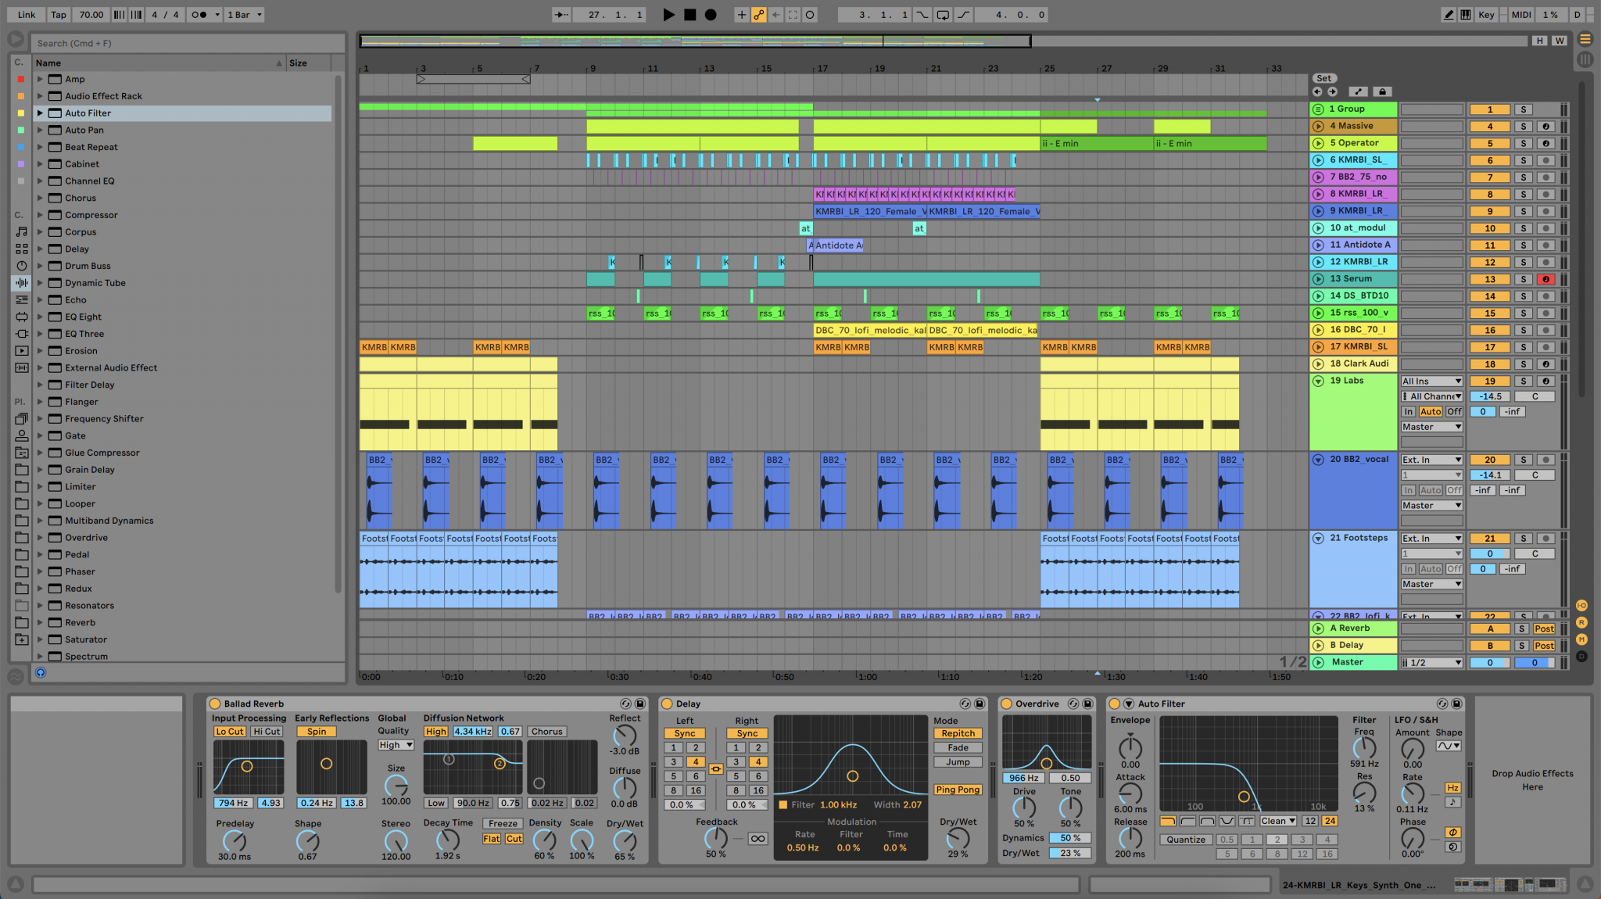Enable the Follow playback arrow icon

[x=561, y=14]
